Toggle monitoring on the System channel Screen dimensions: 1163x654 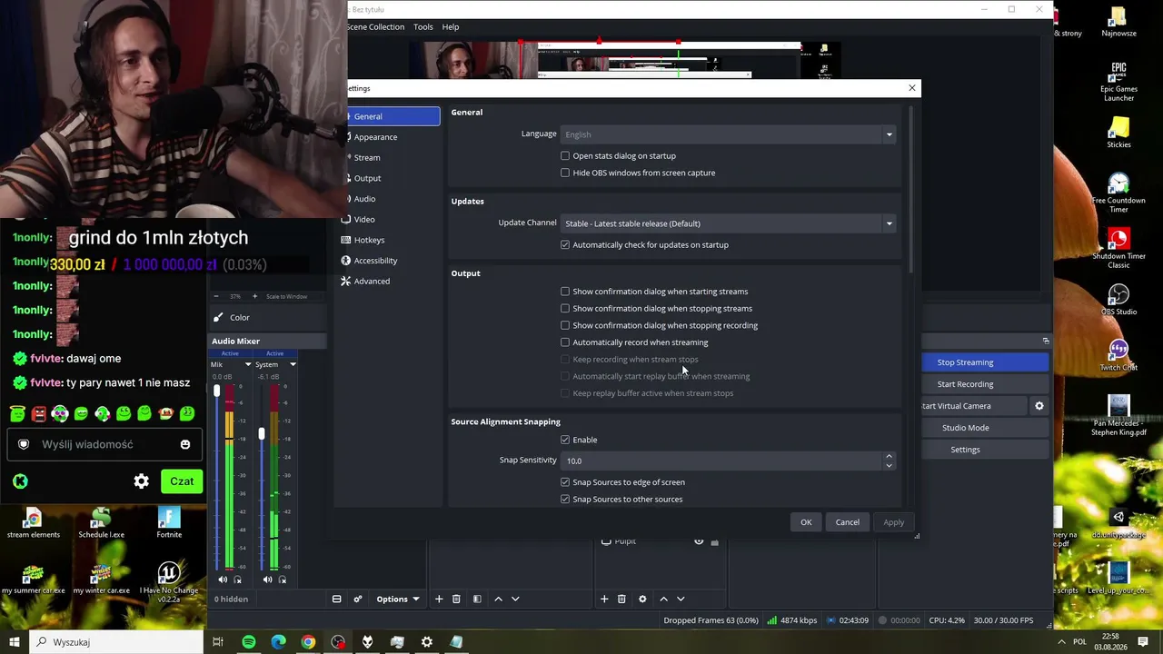pyautogui.click(x=283, y=580)
